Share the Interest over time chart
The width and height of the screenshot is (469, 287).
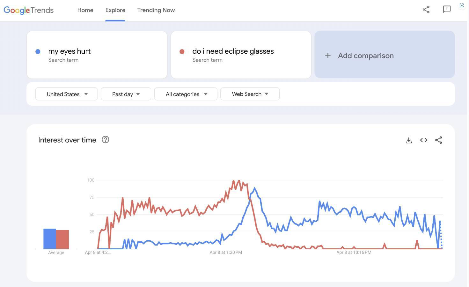click(x=438, y=140)
